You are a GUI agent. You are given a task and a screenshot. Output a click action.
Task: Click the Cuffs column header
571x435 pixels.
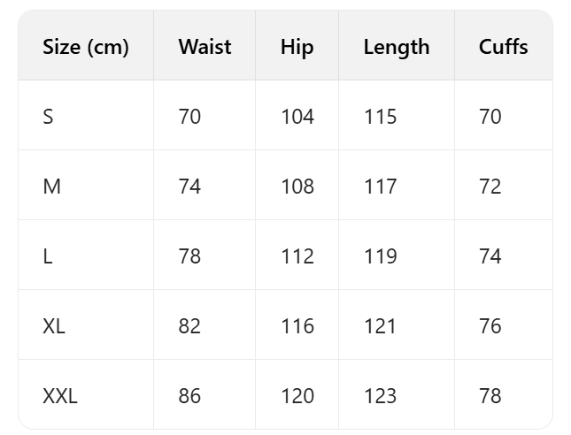503,47
